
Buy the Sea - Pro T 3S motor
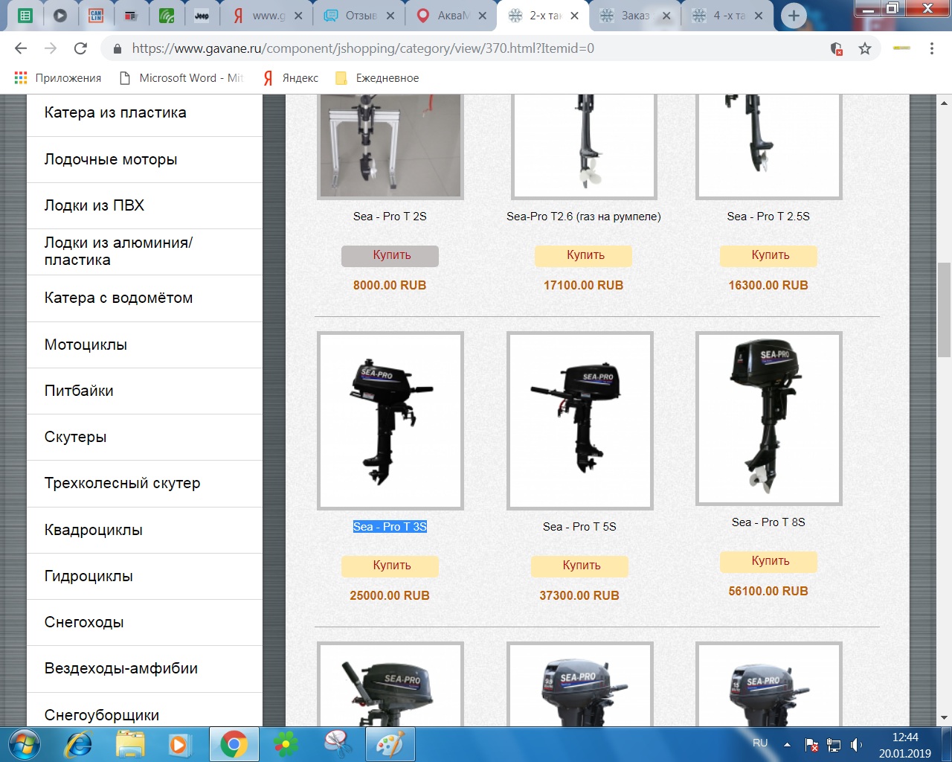pos(390,566)
